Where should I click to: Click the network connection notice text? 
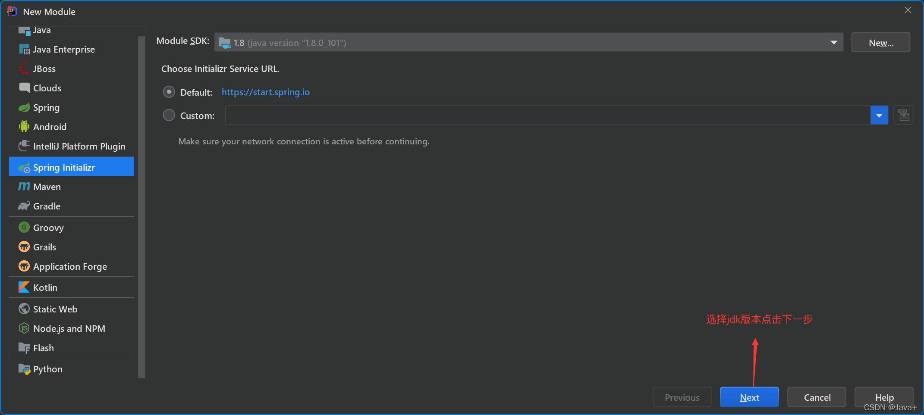[304, 141]
